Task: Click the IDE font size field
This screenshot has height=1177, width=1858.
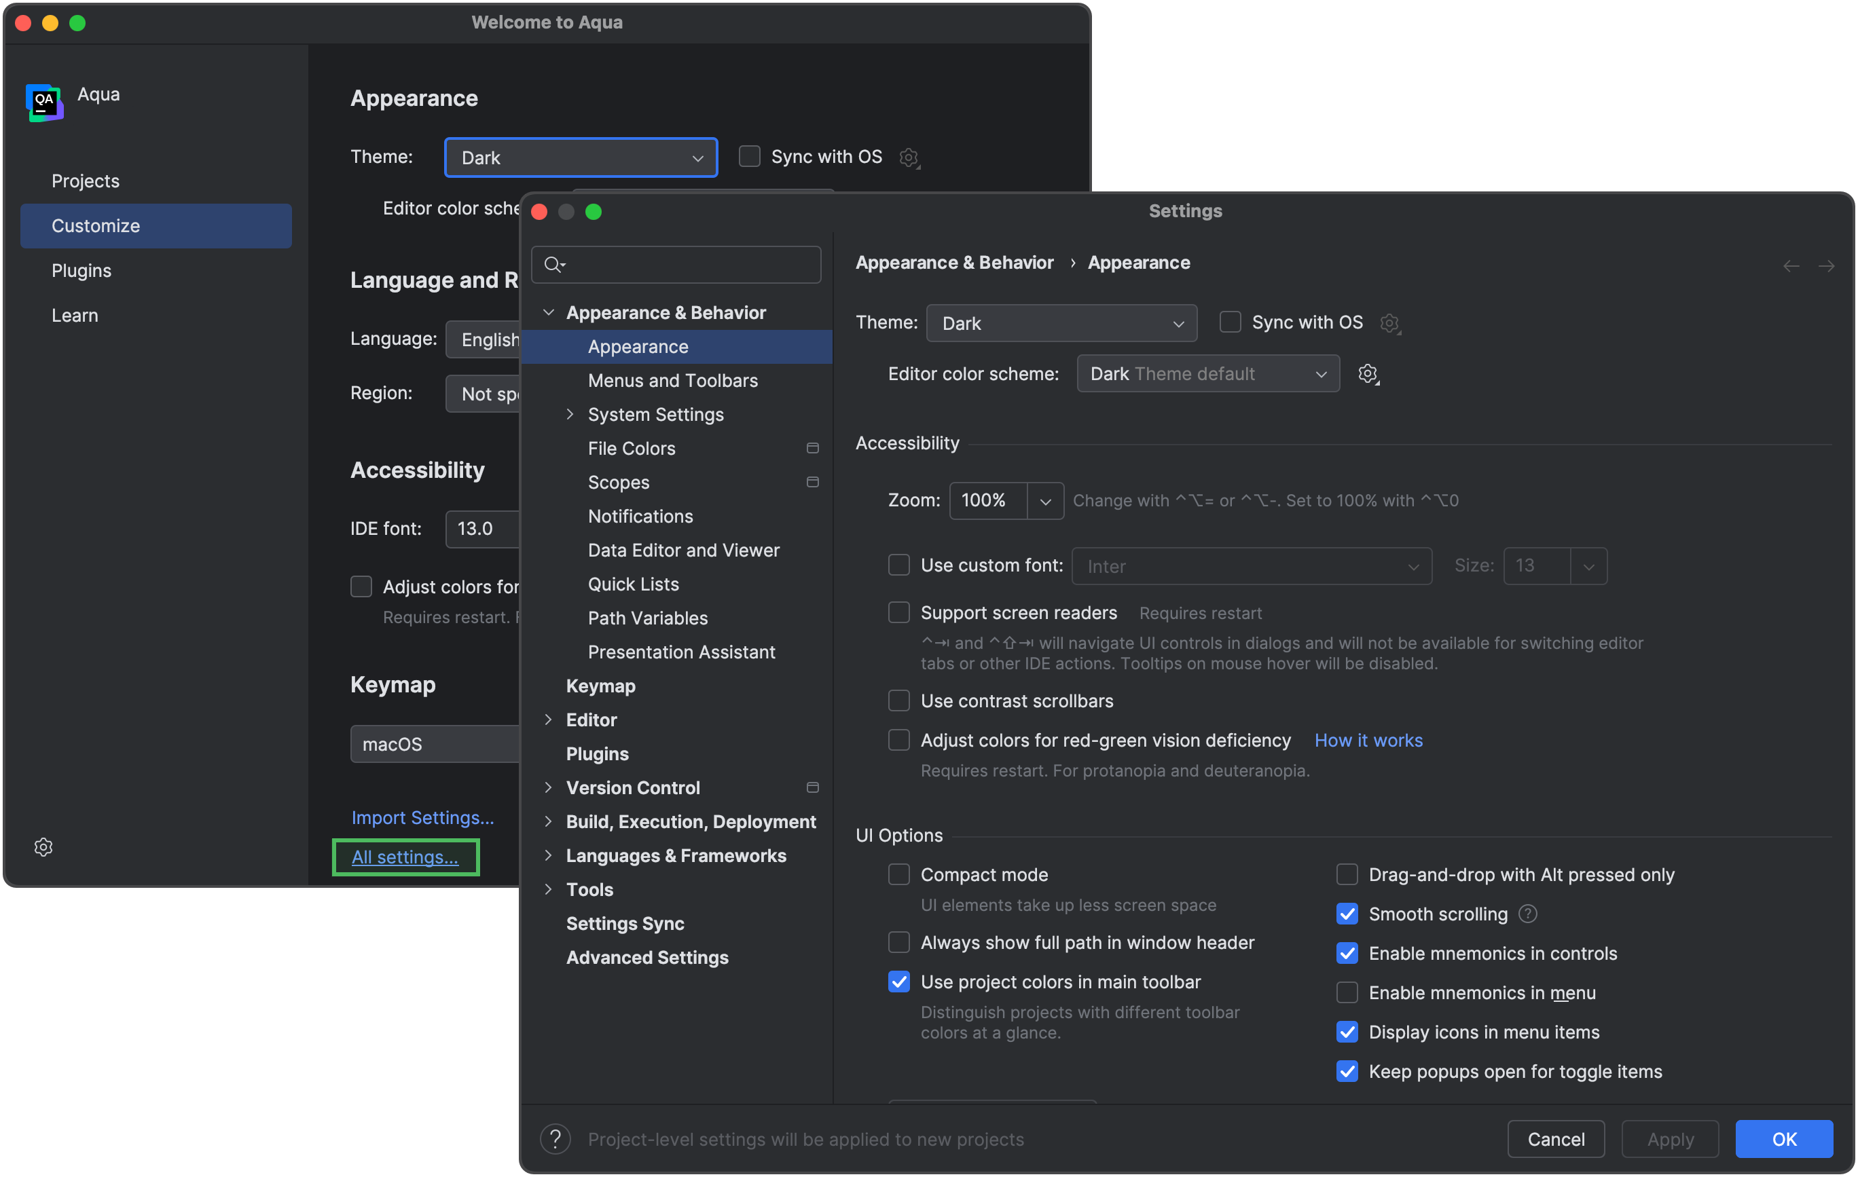Action: pyautogui.click(x=483, y=529)
